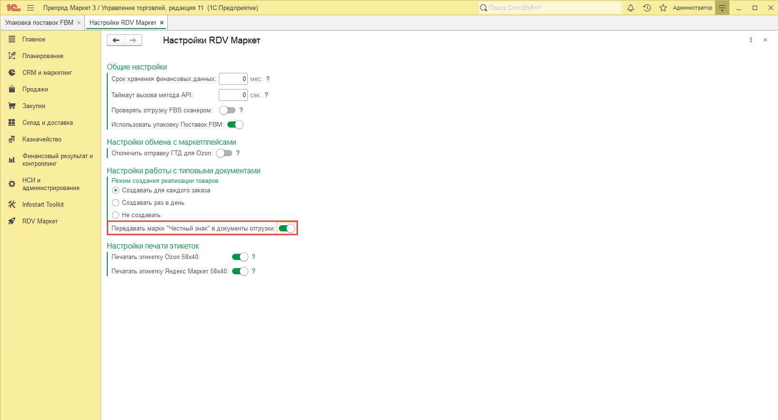Click the Продажи bag icon
This screenshot has width=778, height=420.
(x=12, y=89)
